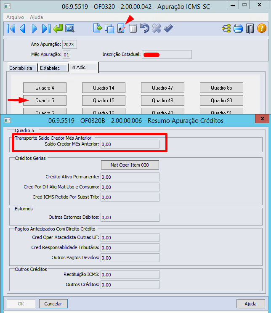Open the Arquivo menu
Viewport: 271px width, 313px height.
coord(15,17)
